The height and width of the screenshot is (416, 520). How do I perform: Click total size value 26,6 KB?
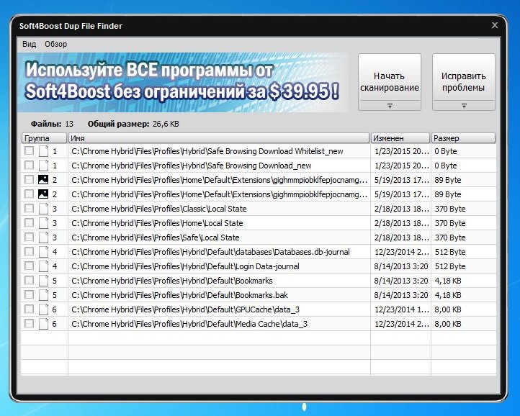(x=166, y=124)
